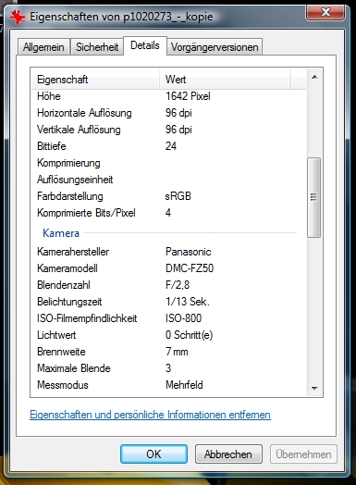Click the 96 dpi value of Vertikale Auflösung
Viewport: 356px width, 485px height.
[178, 130]
